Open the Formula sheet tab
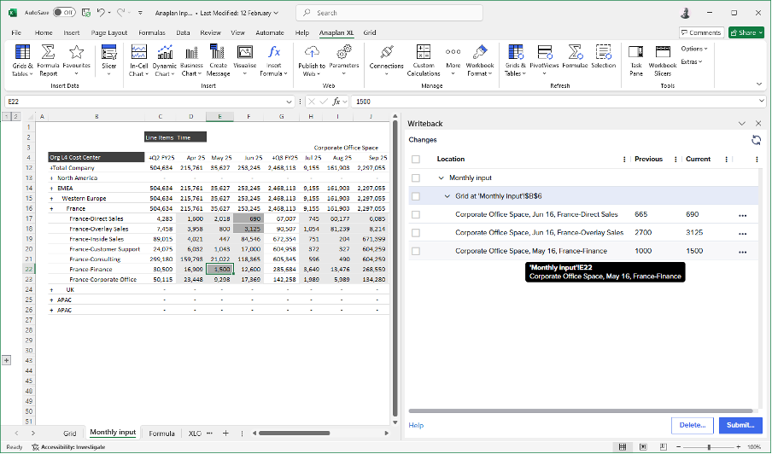Image resolution: width=772 pixels, height=454 pixels. point(161,434)
